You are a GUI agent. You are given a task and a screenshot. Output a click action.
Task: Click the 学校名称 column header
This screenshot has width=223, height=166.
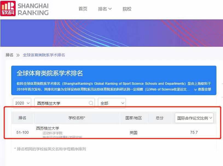(77, 118)
